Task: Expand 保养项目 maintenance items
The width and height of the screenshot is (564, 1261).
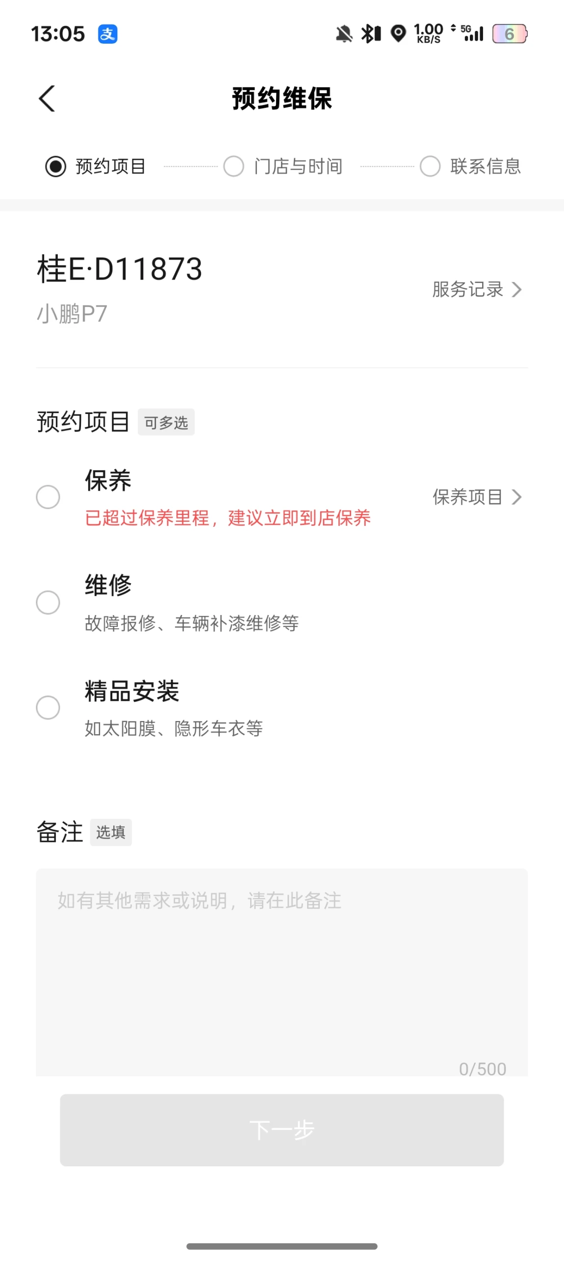Action: pyautogui.click(x=467, y=497)
